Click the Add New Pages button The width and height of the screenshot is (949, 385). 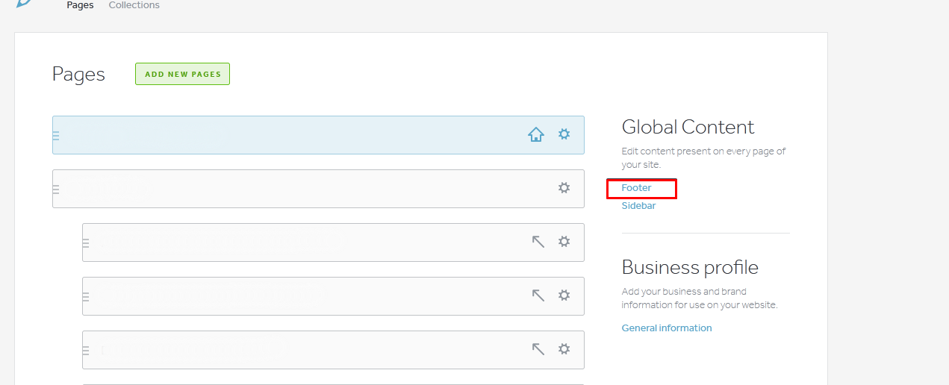click(182, 74)
